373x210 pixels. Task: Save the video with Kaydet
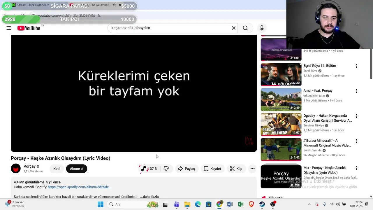212,169
